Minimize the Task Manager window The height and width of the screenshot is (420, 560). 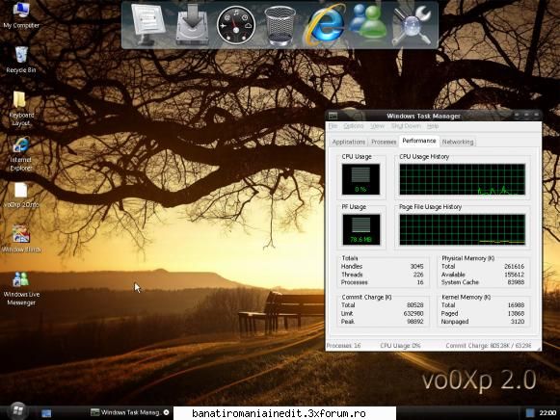[x=517, y=115]
